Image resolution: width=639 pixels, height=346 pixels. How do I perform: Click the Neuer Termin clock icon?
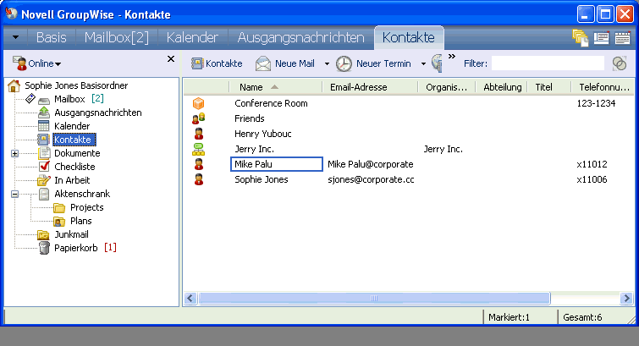point(344,63)
